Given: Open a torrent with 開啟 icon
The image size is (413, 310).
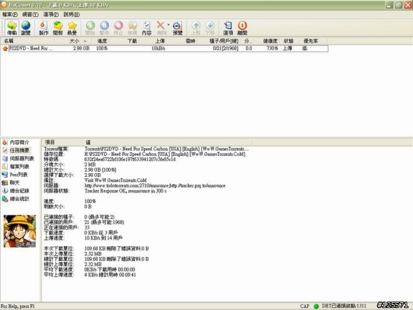Looking at the screenshot, I should 57,28.
